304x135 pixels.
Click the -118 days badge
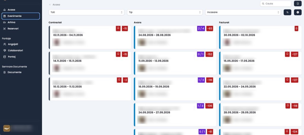295,106
